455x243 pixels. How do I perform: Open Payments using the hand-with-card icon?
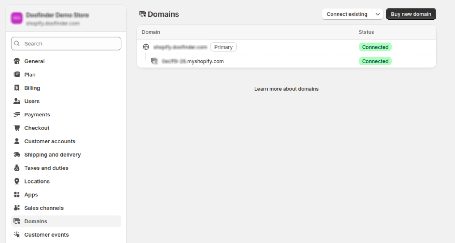tap(17, 114)
